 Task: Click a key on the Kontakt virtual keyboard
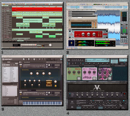point(42,103)
